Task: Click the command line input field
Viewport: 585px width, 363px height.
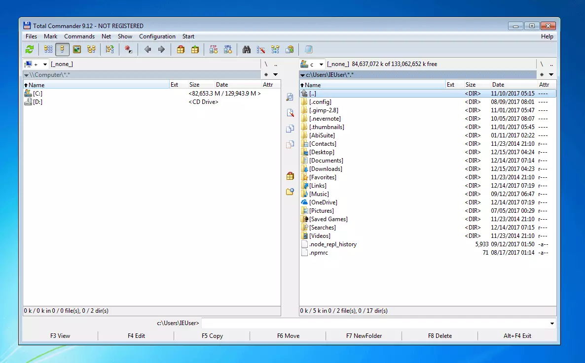Action: coord(375,323)
